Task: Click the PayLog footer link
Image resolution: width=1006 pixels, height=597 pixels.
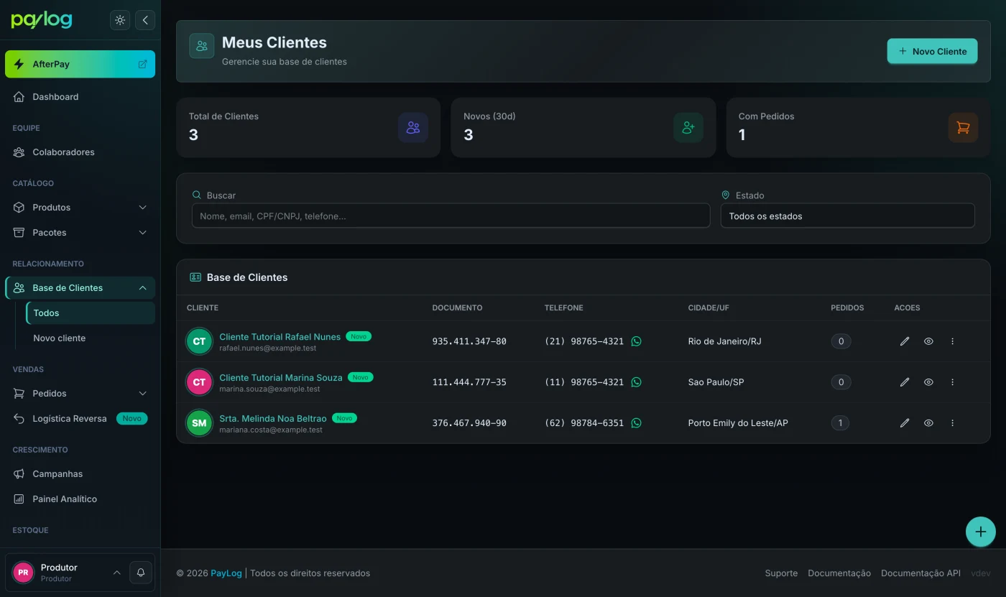Action: click(226, 573)
